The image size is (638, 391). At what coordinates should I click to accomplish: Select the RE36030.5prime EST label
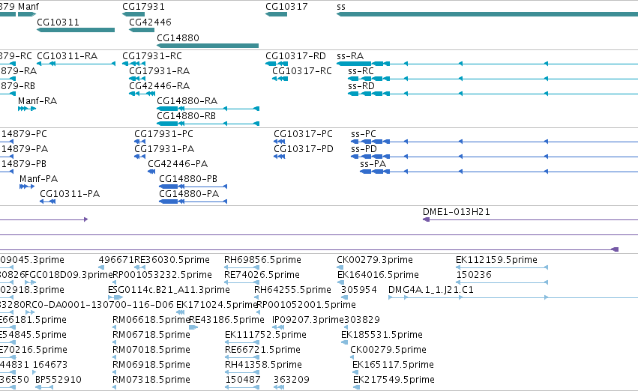click(172, 260)
